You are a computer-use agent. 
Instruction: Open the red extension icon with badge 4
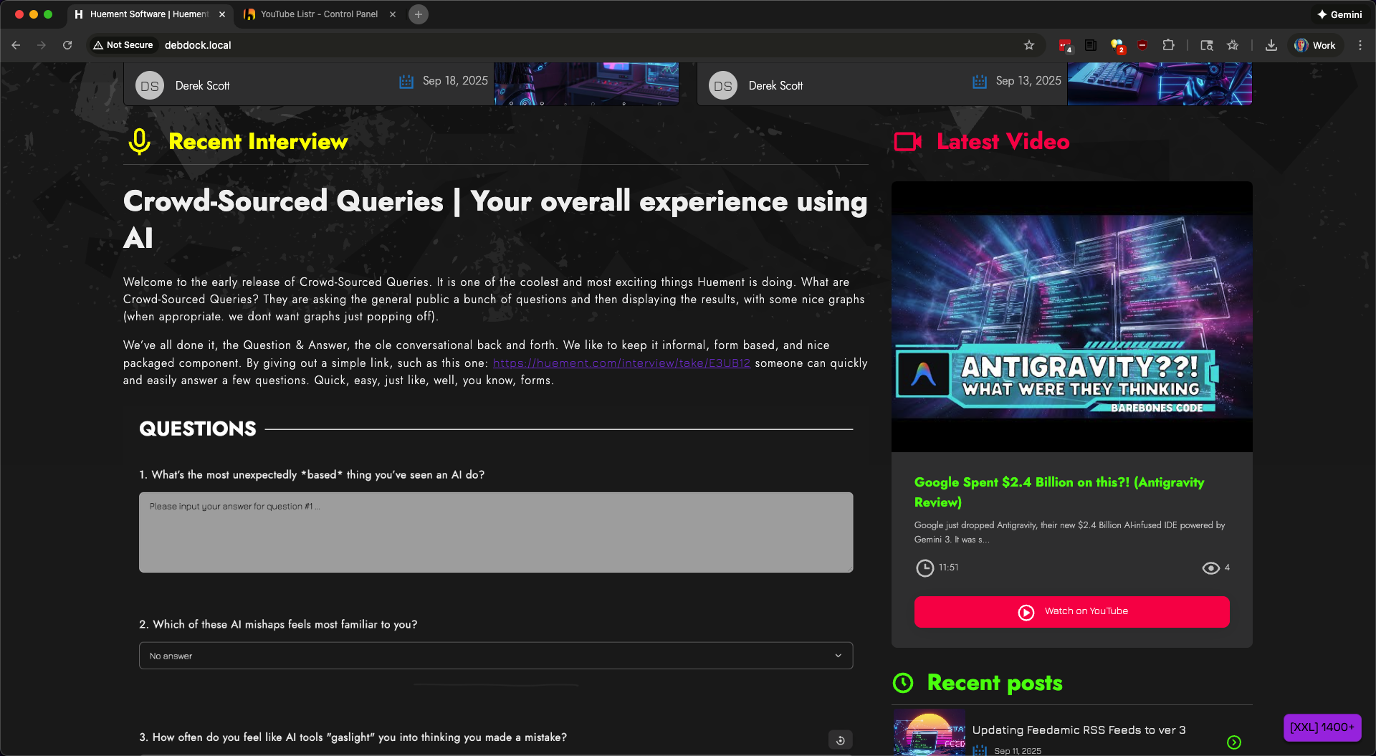1065,45
